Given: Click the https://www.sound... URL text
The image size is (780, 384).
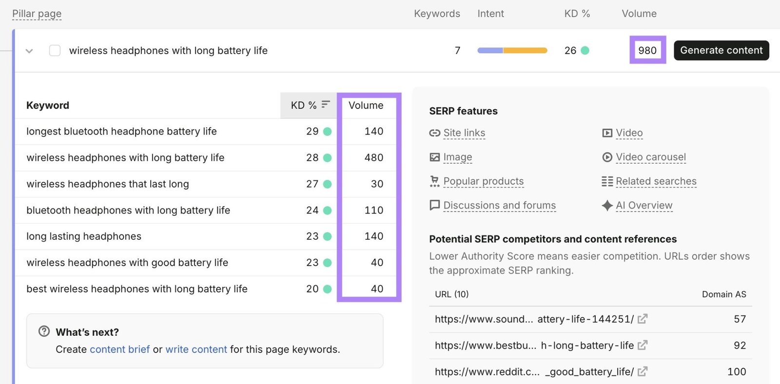Looking at the screenshot, I should (x=534, y=319).
